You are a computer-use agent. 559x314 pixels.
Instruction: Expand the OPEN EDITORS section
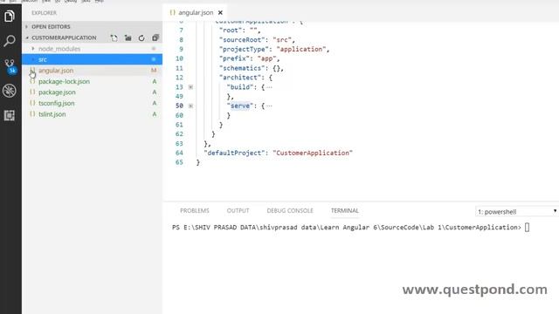[x=92, y=27]
